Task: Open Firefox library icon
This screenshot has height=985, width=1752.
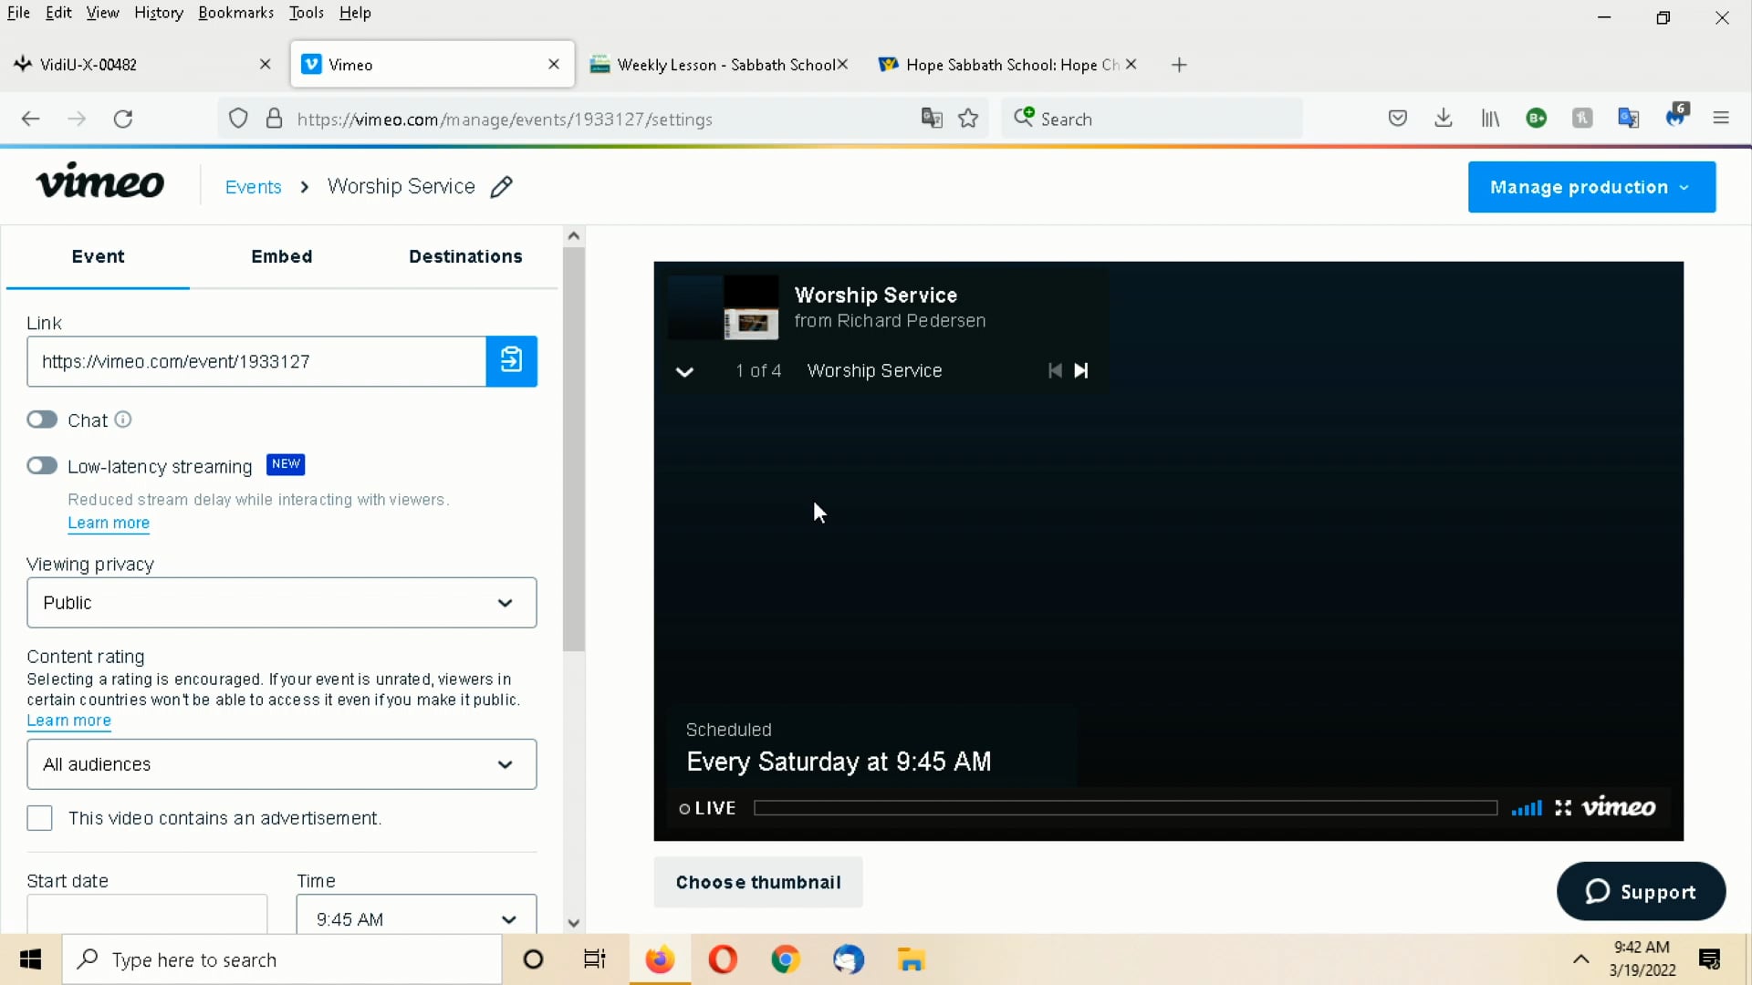Action: click(1490, 119)
